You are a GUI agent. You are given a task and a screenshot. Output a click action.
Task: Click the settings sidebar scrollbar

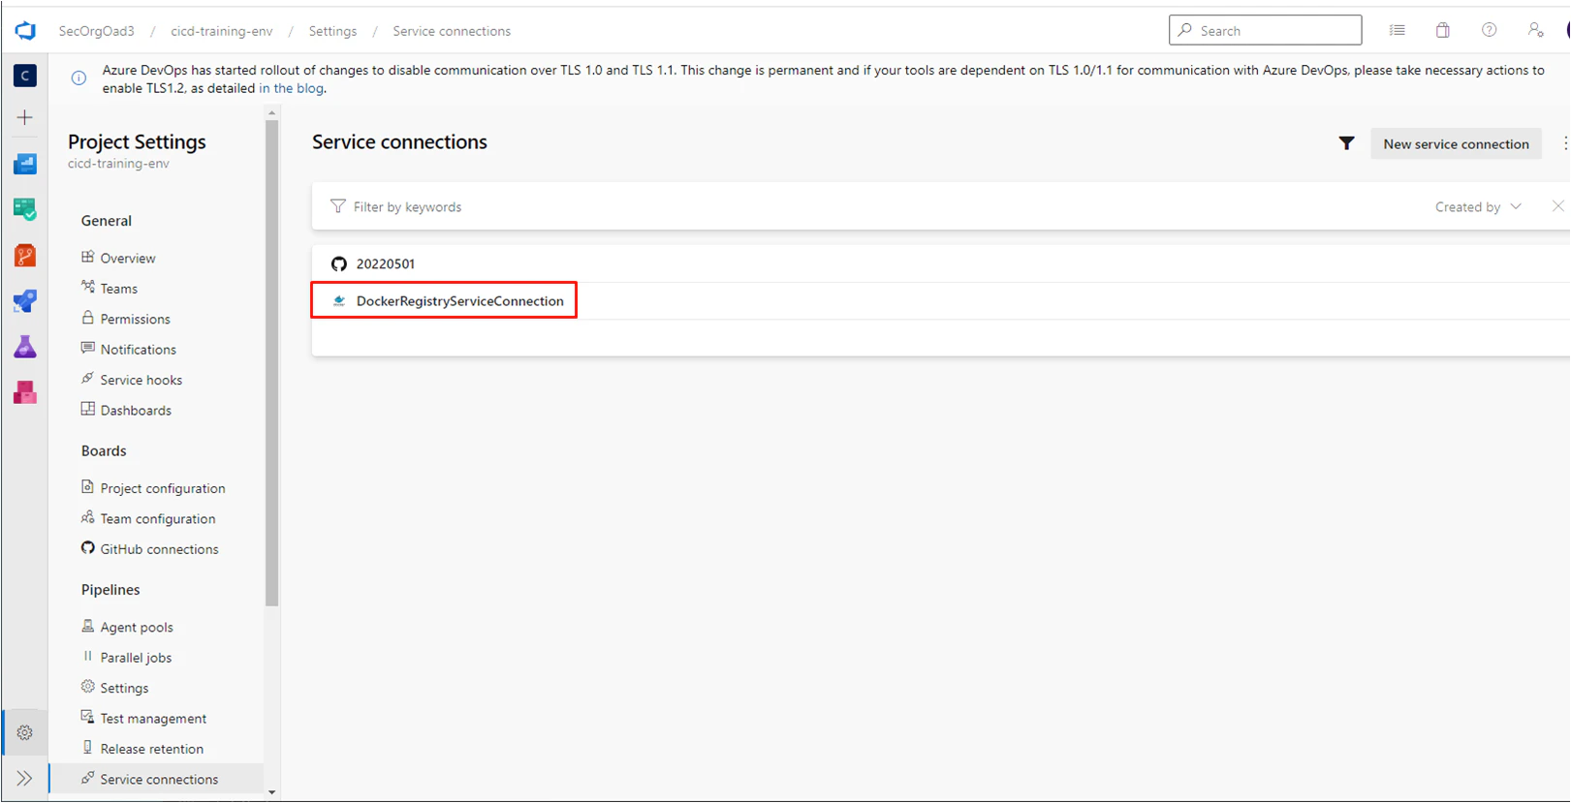pyautogui.click(x=272, y=363)
